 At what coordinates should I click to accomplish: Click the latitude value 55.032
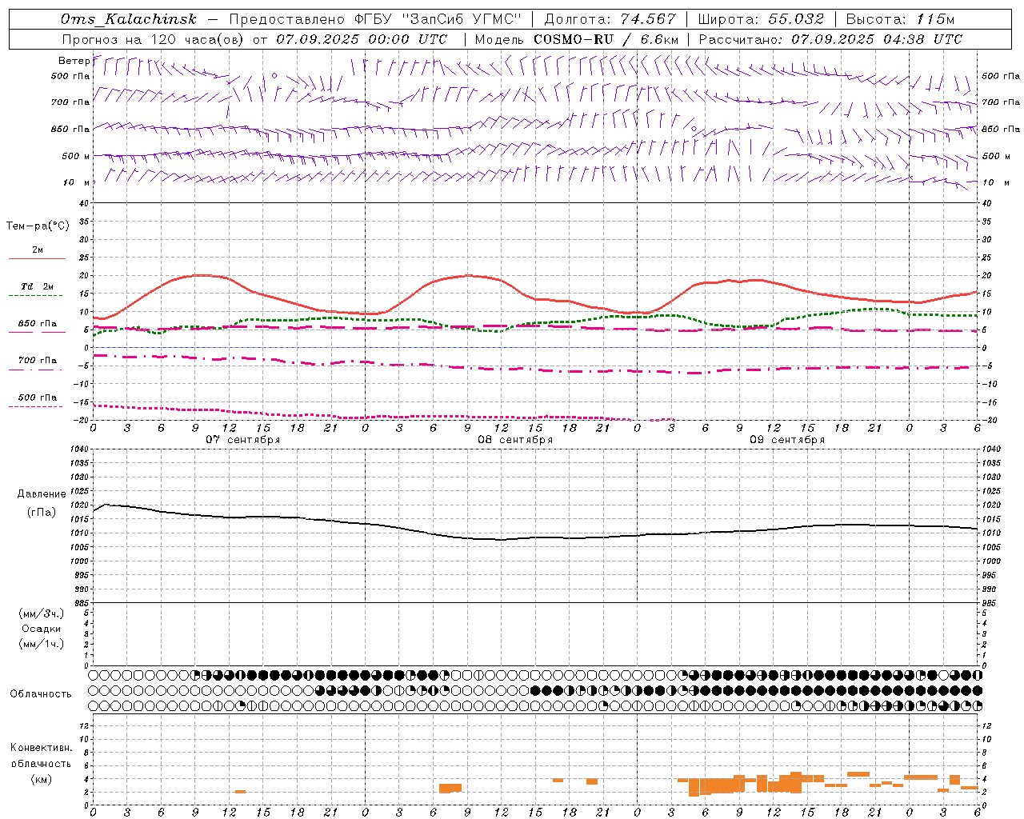[795, 19]
